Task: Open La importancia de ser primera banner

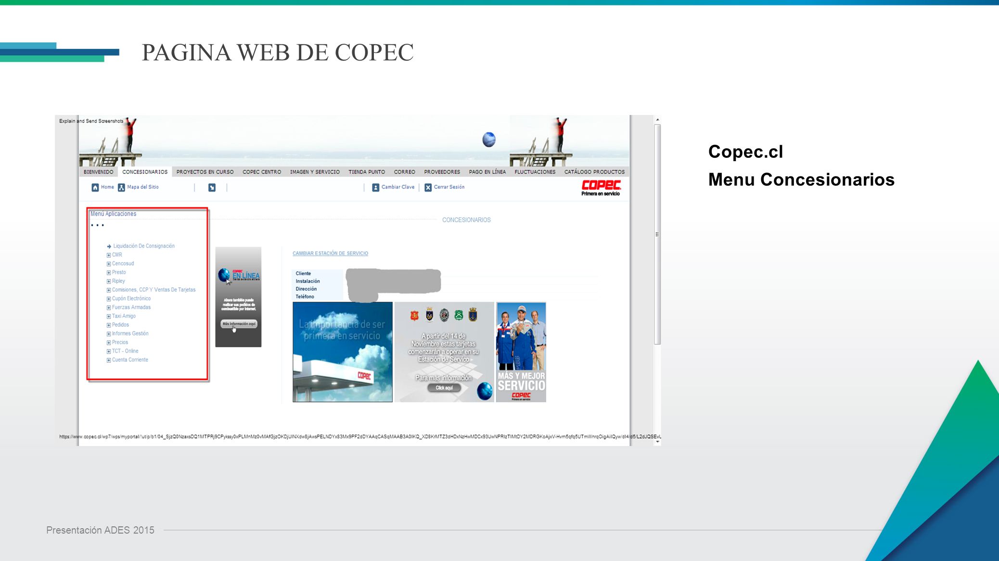Action: [x=343, y=352]
